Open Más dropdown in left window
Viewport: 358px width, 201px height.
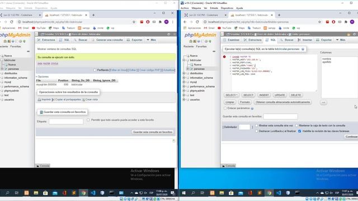(x=151, y=40)
